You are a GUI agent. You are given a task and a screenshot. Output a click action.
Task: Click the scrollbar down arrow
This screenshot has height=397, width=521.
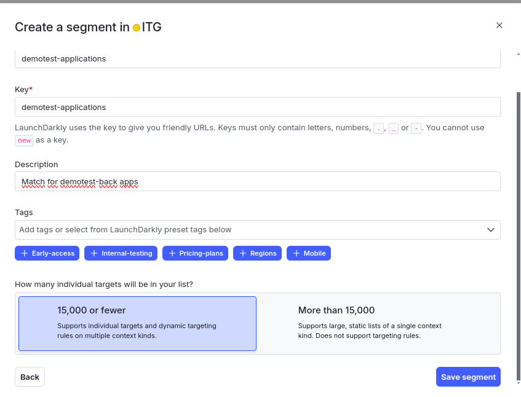(519, 383)
